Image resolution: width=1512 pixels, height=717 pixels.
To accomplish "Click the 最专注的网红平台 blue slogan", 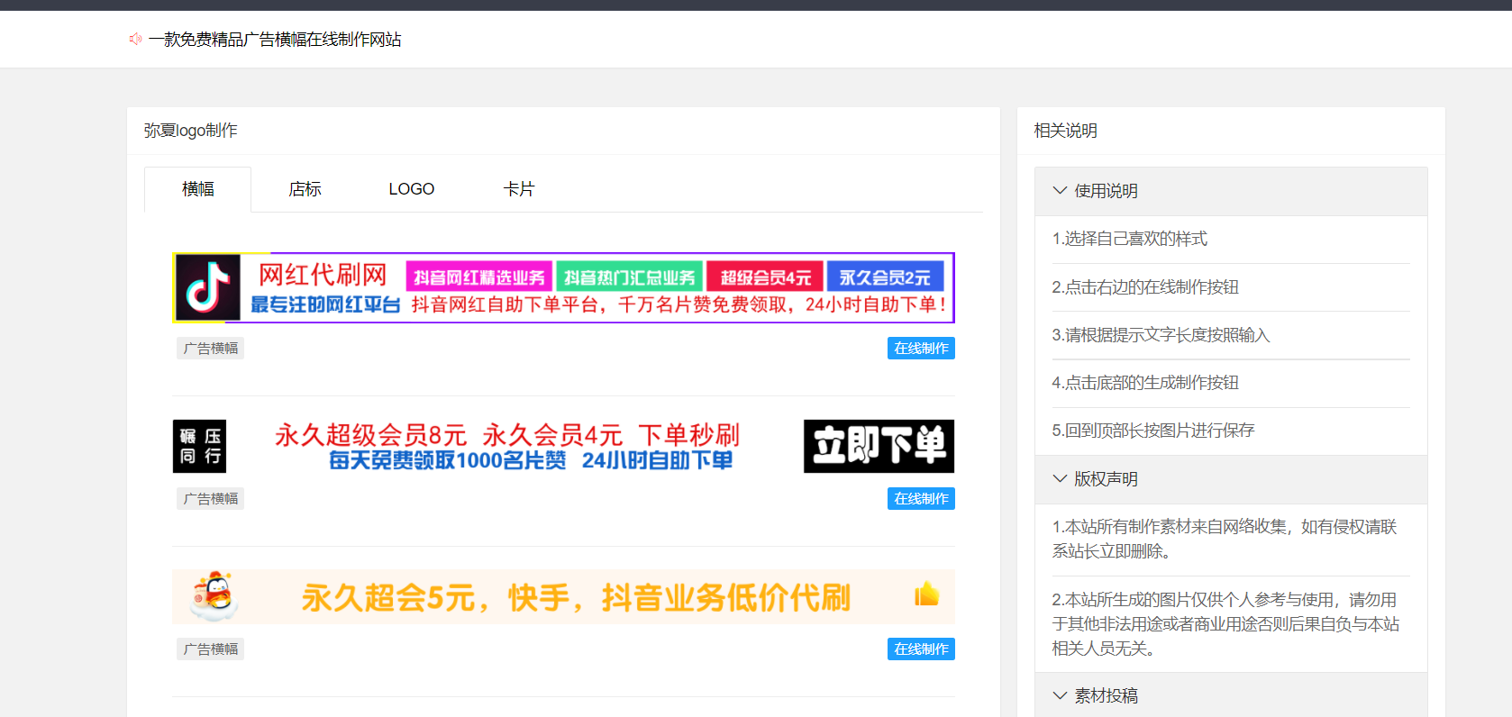I will [325, 304].
